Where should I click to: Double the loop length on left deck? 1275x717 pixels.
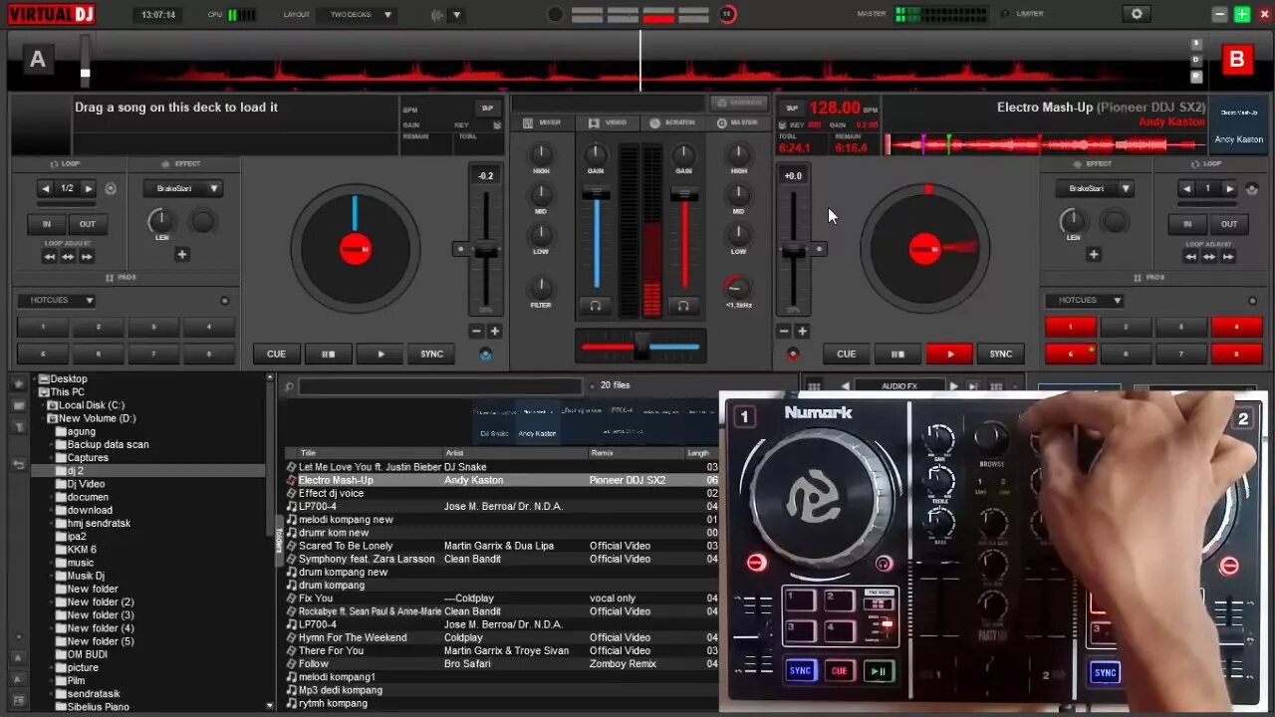(89, 188)
